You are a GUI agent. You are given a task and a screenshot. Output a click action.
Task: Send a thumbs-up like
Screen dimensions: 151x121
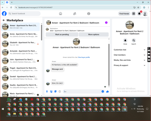[x=108, y=91]
